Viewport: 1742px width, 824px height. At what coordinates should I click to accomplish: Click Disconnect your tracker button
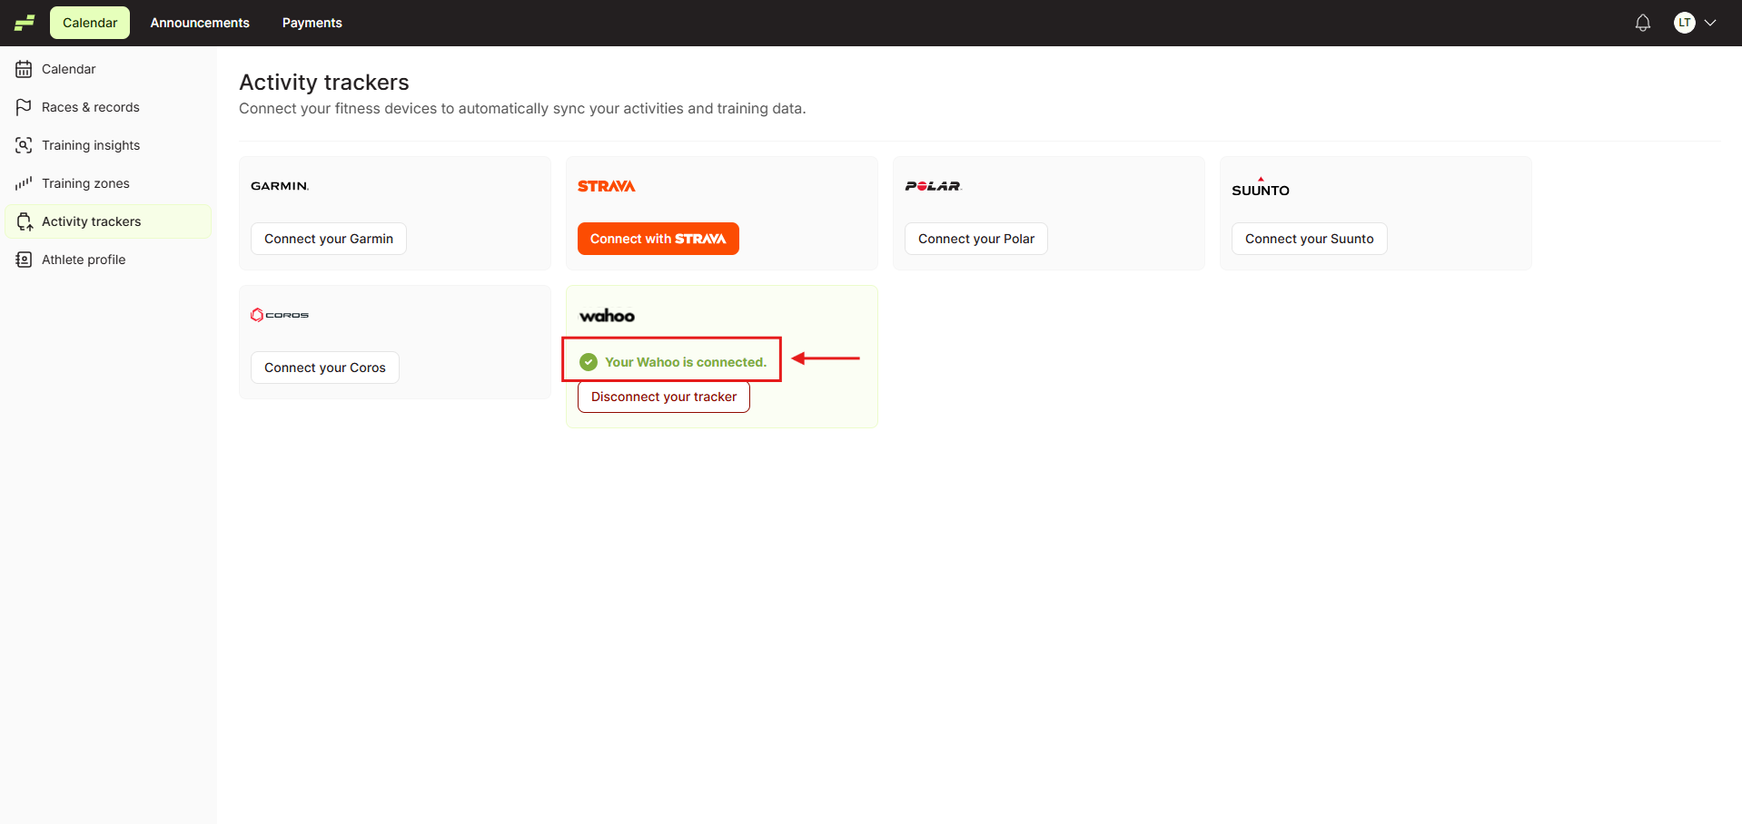(664, 397)
